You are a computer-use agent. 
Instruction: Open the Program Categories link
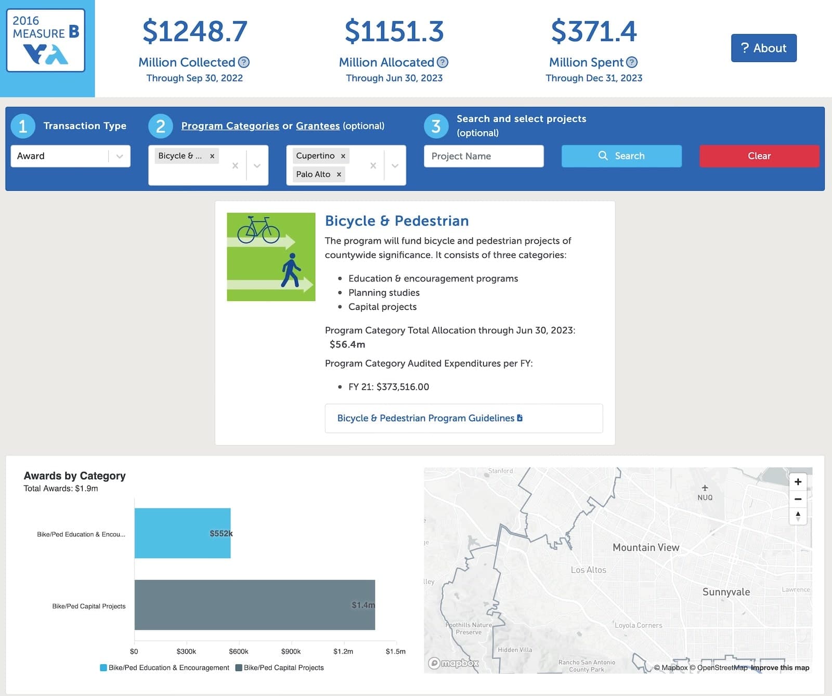coord(230,126)
